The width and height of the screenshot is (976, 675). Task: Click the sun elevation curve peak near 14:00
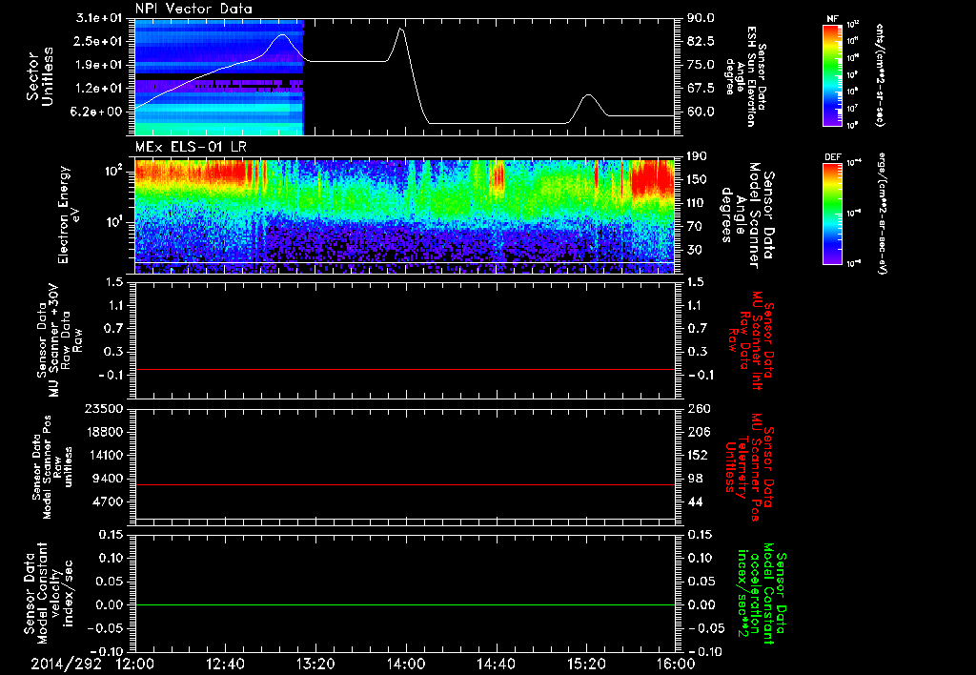tap(401, 29)
